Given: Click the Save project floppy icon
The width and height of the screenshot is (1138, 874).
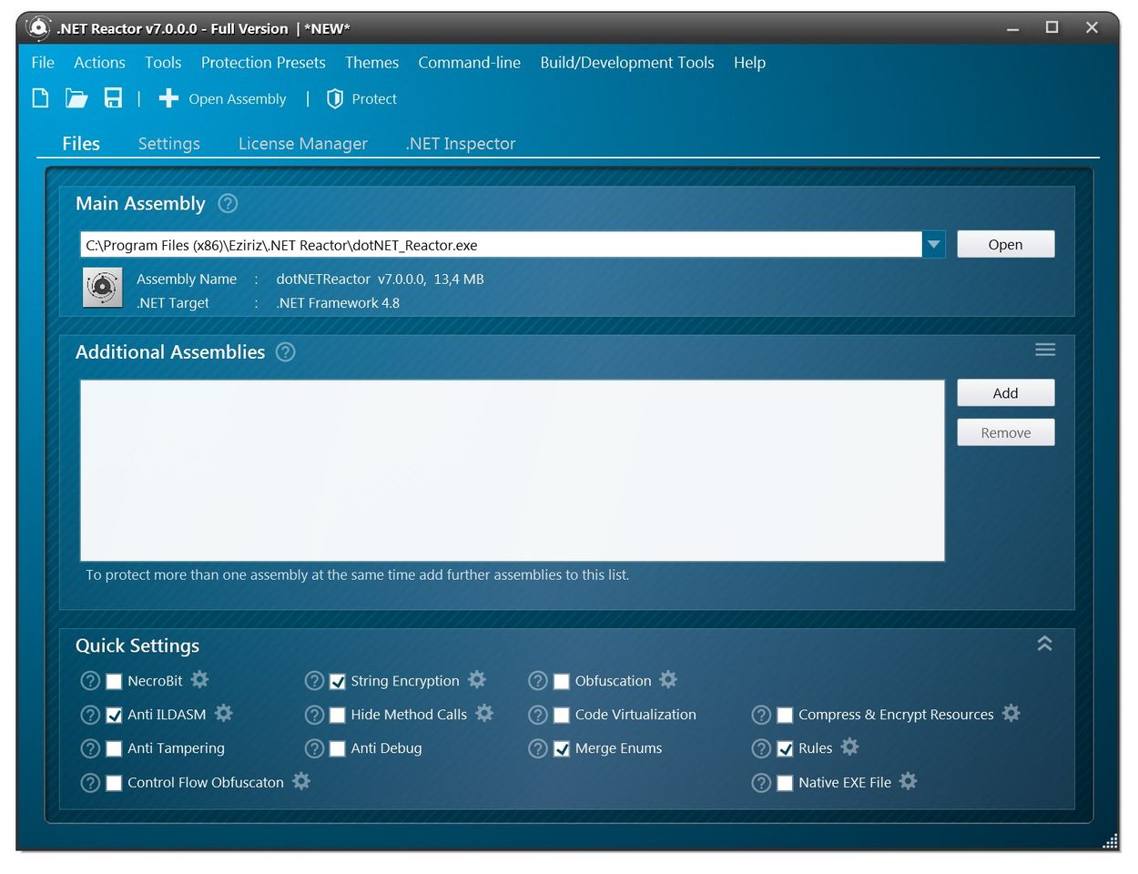Looking at the screenshot, I should (113, 98).
